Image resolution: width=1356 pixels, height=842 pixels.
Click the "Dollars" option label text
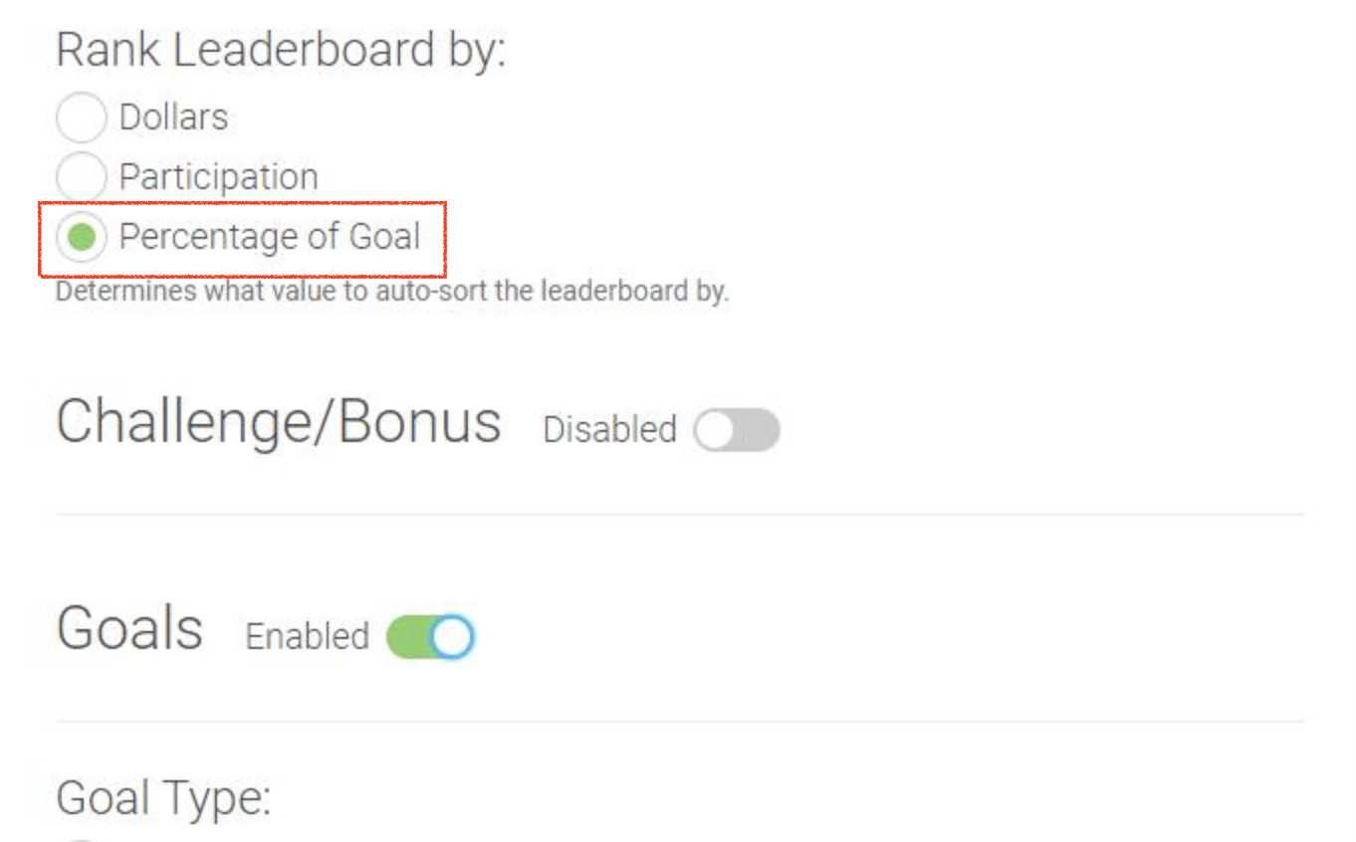click(173, 117)
